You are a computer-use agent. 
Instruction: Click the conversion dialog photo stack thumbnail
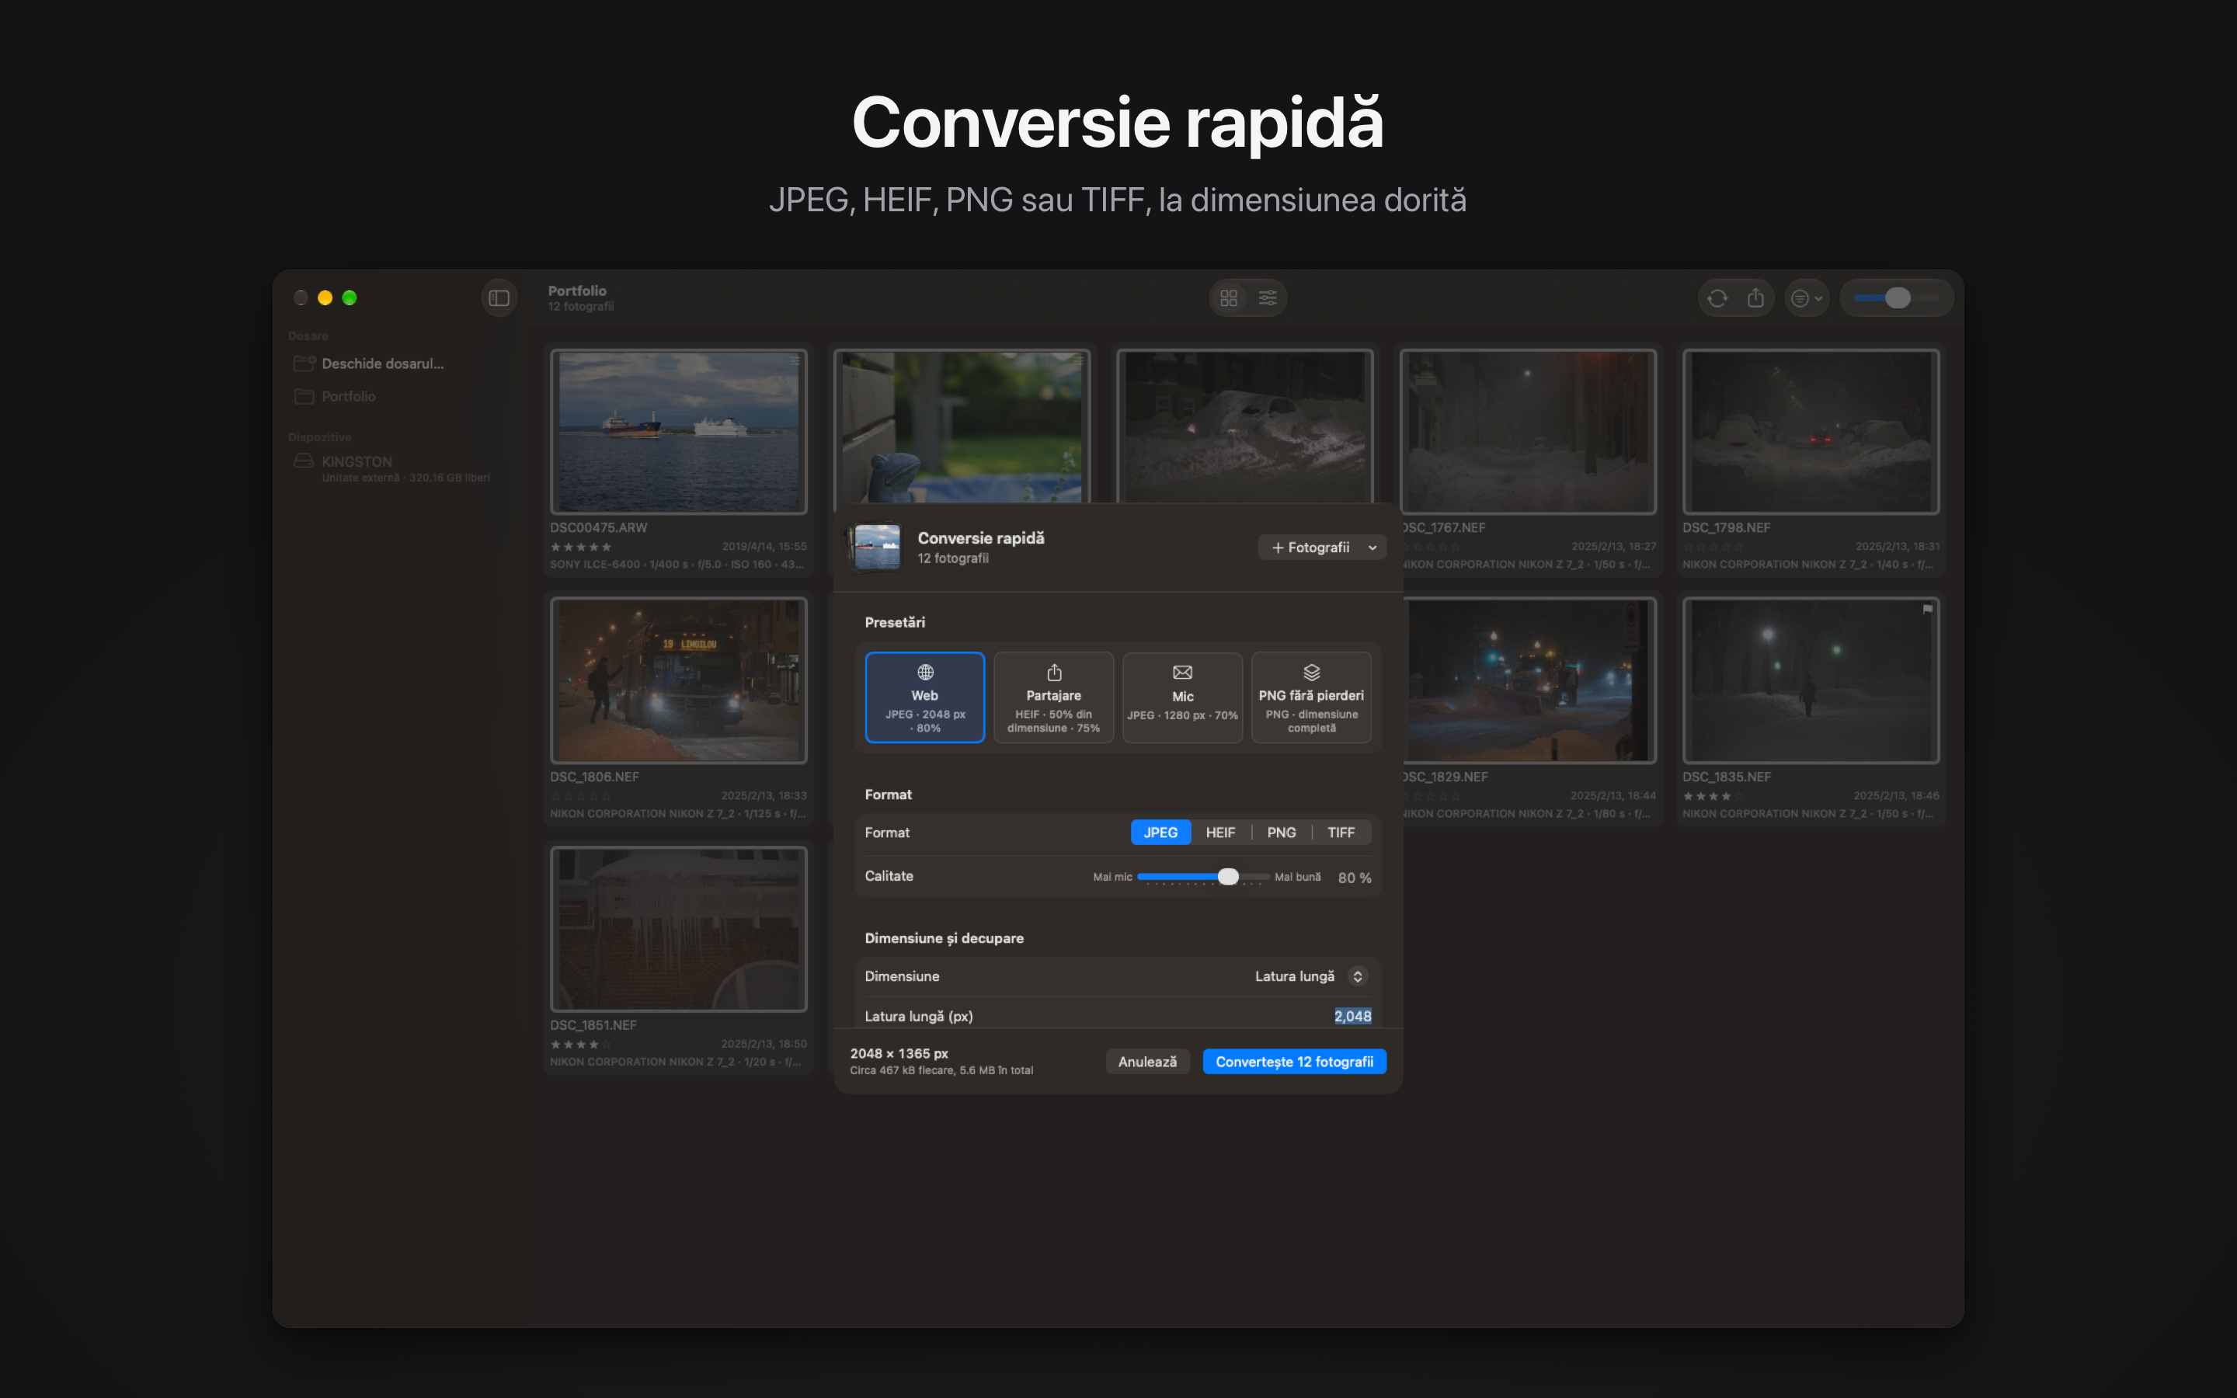(875, 547)
